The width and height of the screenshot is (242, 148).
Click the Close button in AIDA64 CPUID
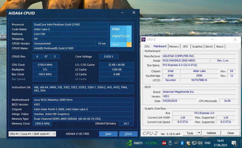pos(128,134)
